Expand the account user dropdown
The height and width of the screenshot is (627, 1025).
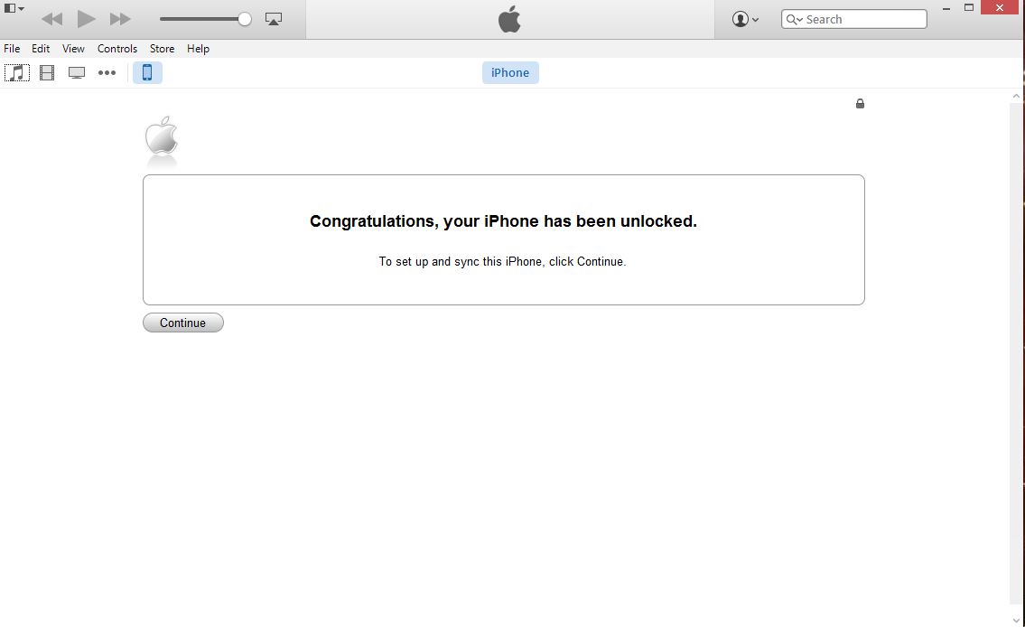coord(745,19)
